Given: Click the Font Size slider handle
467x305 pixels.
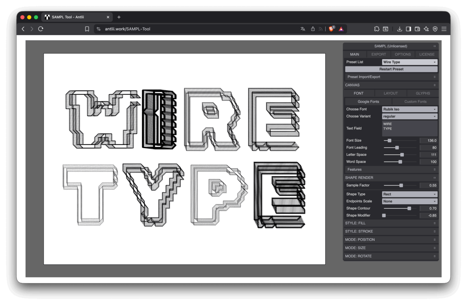Looking at the screenshot, I should 389,141.
